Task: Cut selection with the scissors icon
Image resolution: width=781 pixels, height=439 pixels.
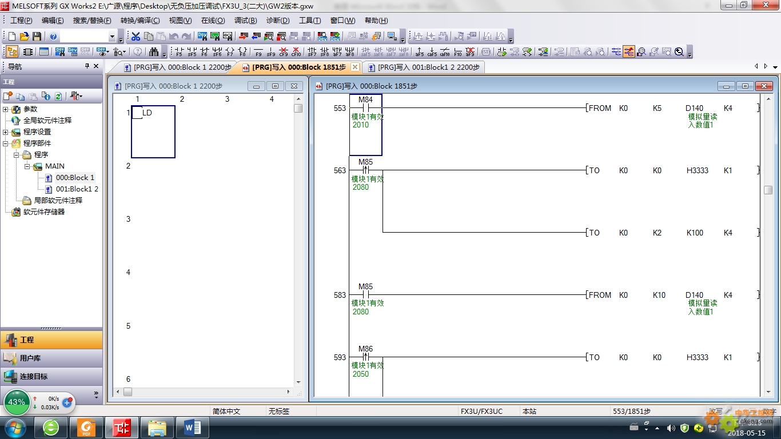Action: click(136, 37)
